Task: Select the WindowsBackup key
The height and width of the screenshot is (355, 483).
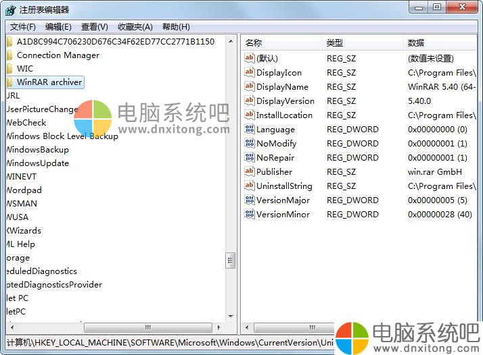Action: click(38, 150)
